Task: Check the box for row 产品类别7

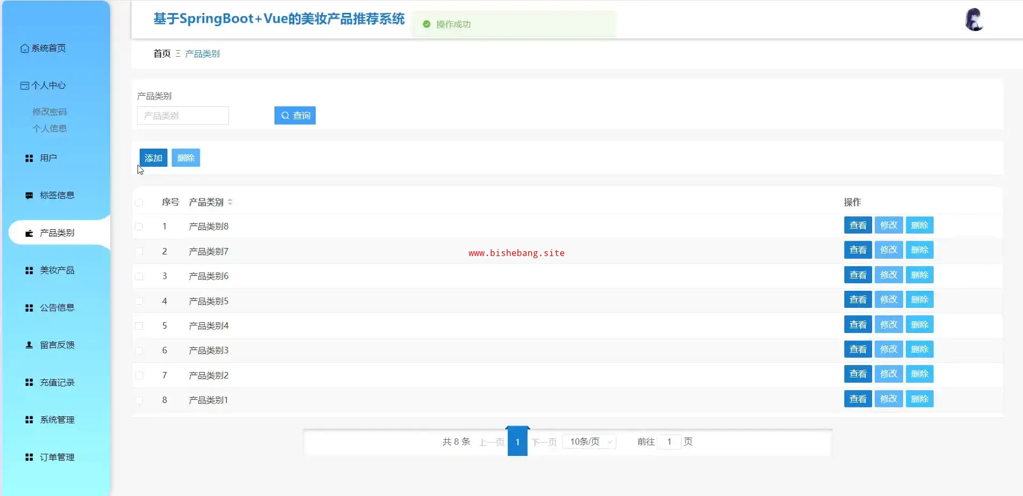Action: 139,251
